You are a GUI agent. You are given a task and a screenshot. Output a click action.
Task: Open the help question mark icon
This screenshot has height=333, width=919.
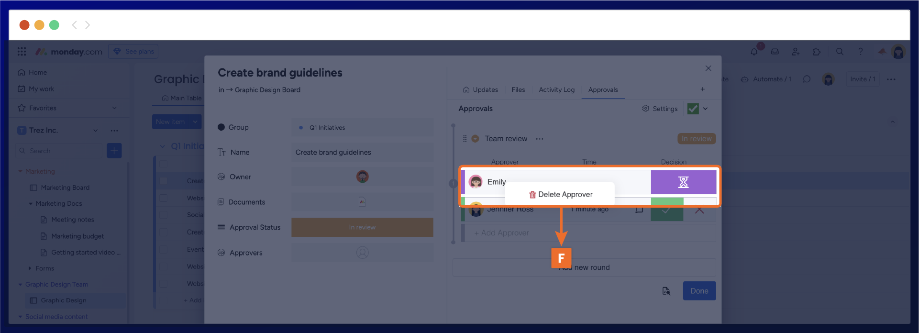(861, 52)
